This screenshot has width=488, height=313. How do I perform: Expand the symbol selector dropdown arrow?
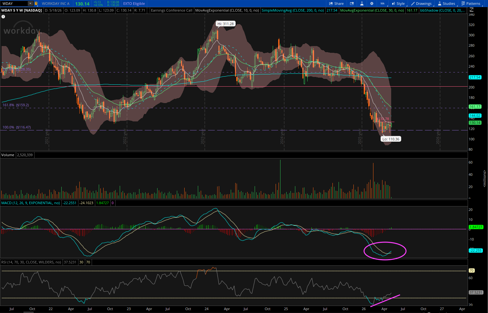click(x=30, y=4)
